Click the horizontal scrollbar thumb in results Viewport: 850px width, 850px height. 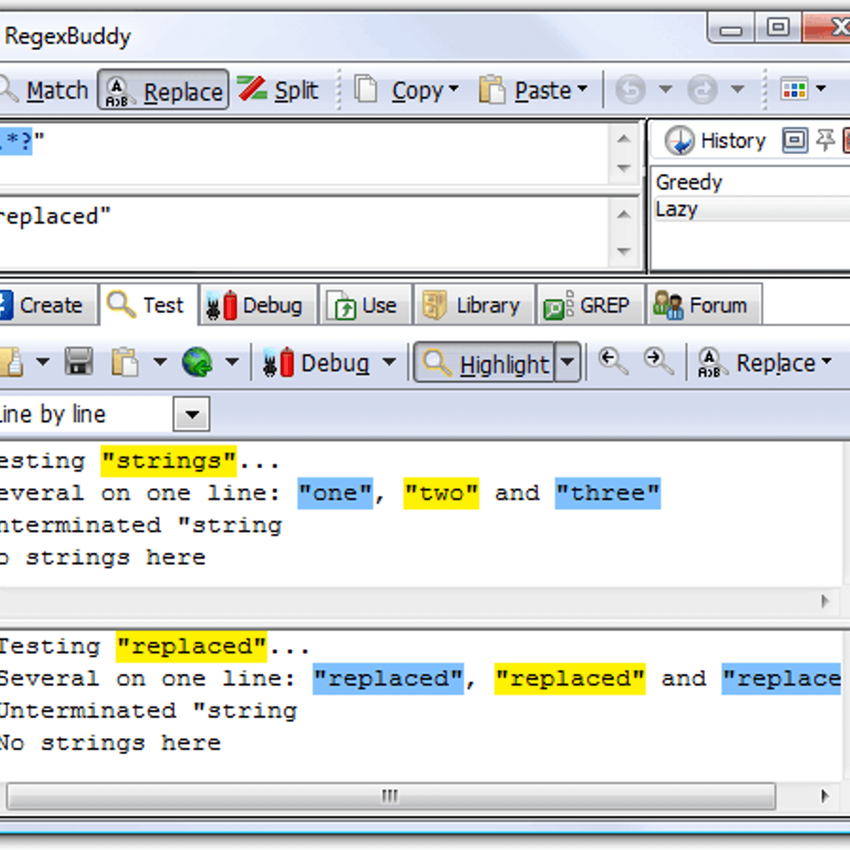click(390, 796)
